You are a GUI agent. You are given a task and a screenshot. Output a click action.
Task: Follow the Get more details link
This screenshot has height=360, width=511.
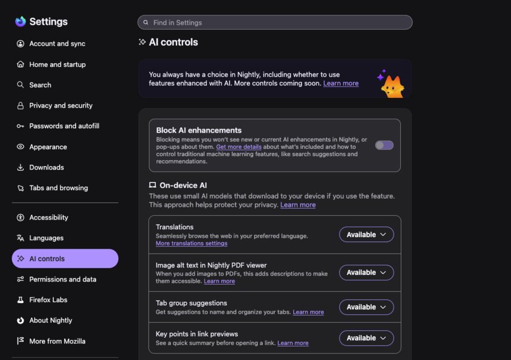click(x=238, y=147)
